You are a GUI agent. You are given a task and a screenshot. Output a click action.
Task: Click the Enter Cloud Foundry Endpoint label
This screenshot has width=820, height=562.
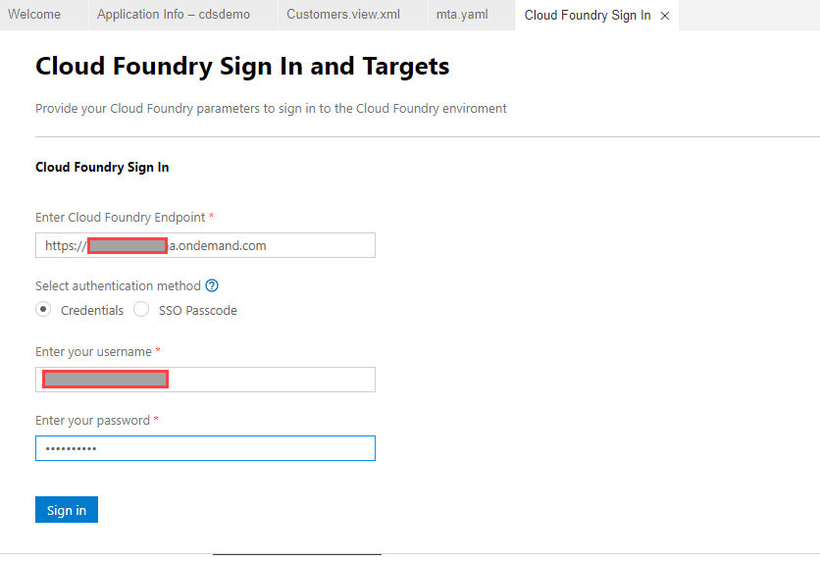[120, 218]
